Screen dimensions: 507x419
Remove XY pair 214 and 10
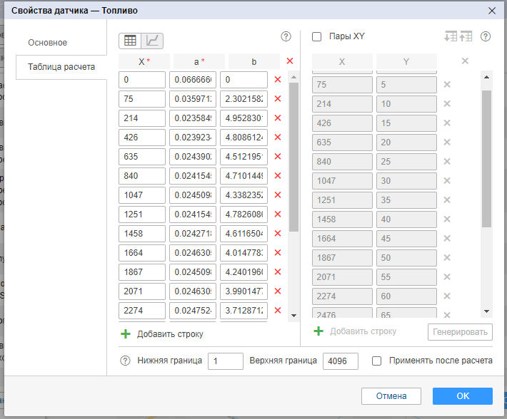click(447, 104)
